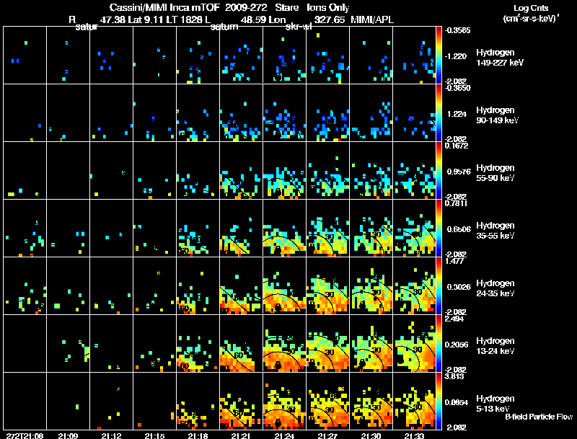Viewport: 577px width, 439px height.
Task: Click the Hydrogen 13-24 keV color bar
Action: (439, 344)
